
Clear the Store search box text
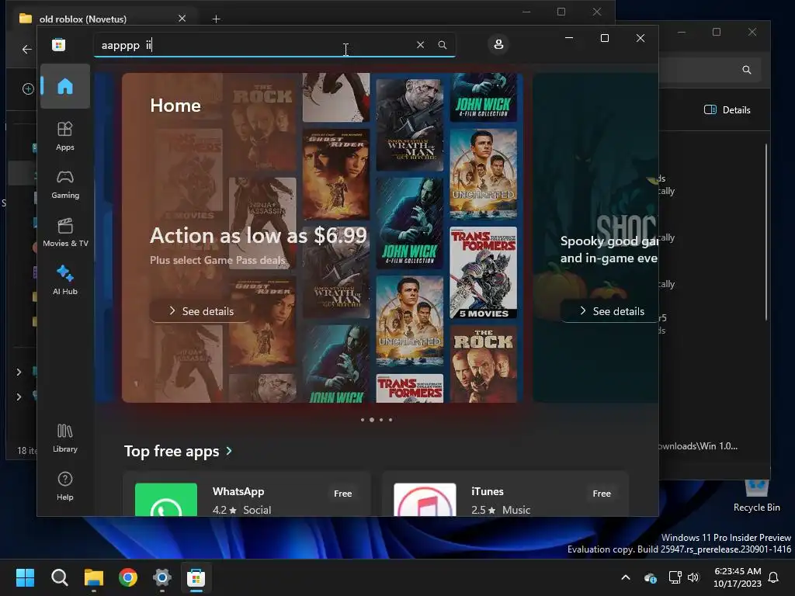(x=420, y=44)
